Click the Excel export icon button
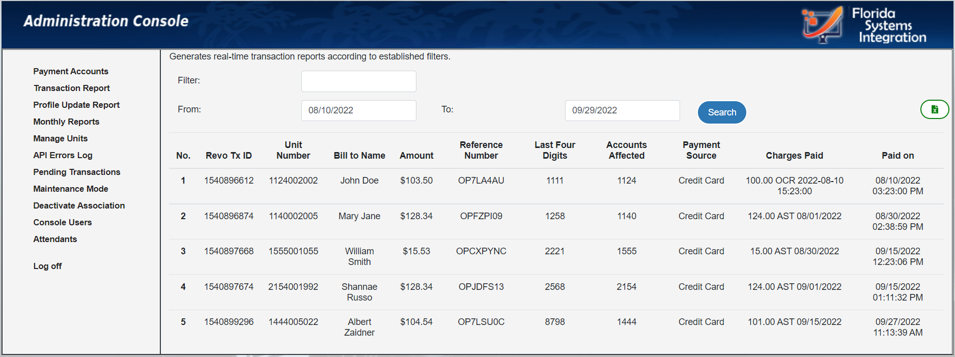The width and height of the screenshot is (955, 357). click(934, 109)
